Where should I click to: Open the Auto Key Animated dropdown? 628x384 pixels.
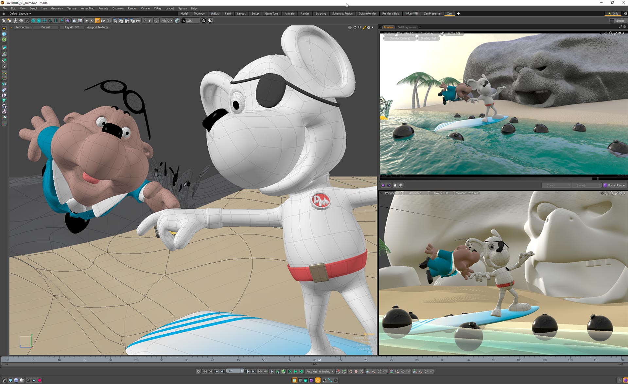320,371
